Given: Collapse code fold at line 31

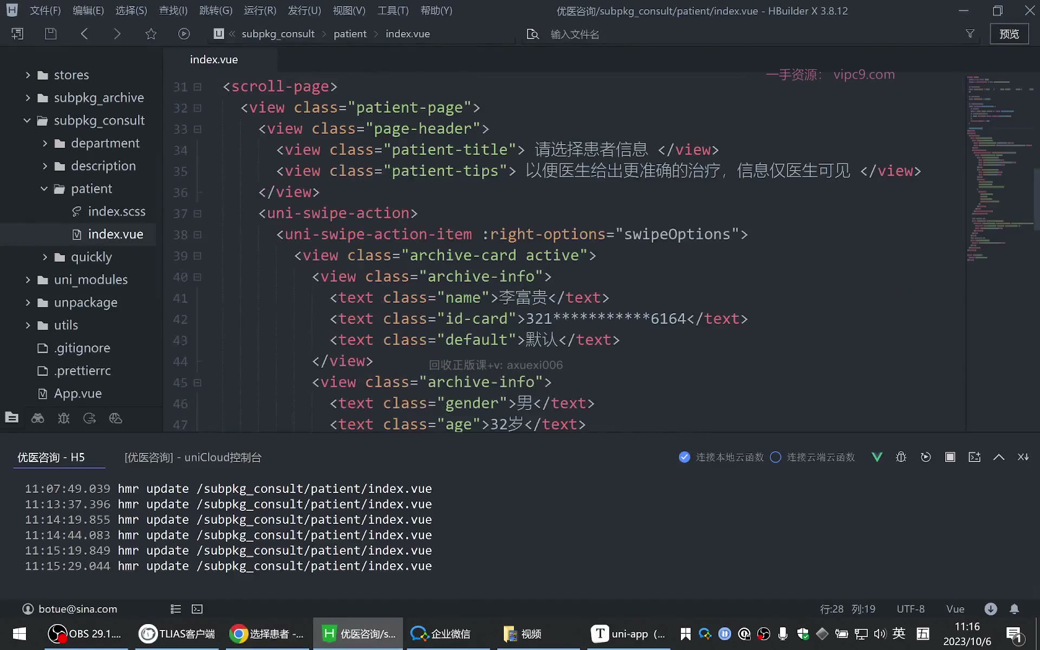Looking at the screenshot, I should [x=198, y=87].
